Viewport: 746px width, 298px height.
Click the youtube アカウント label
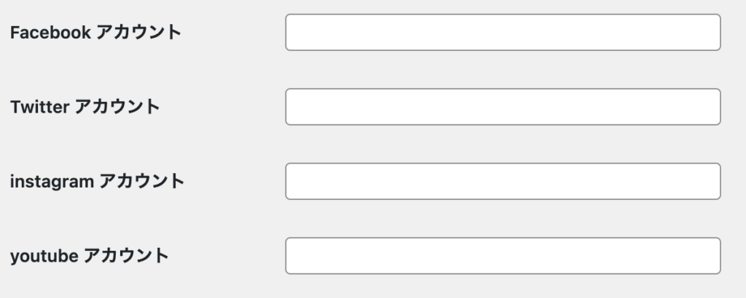click(x=89, y=256)
